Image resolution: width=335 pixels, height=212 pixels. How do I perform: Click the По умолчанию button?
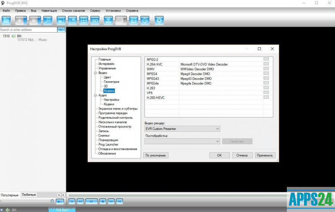click(x=156, y=155)
